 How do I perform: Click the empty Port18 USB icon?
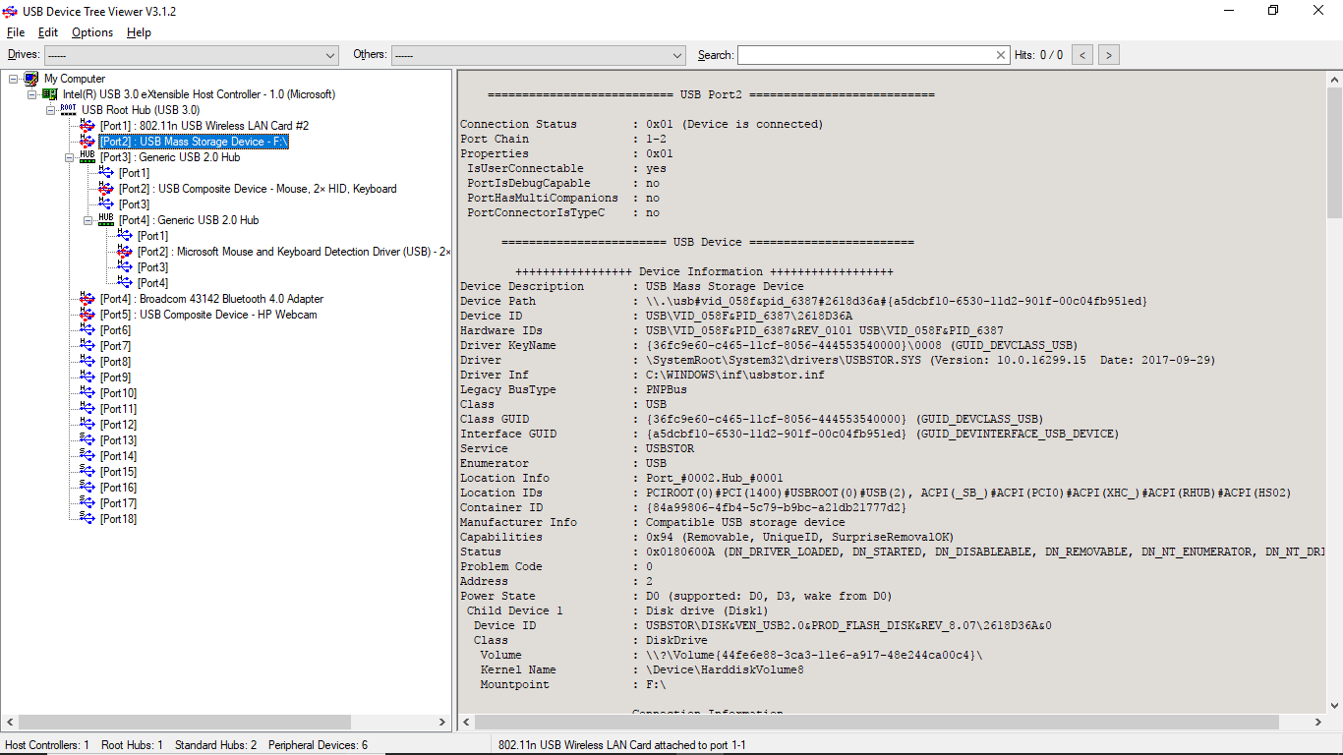pyautogui.click(x=88, y=519)
